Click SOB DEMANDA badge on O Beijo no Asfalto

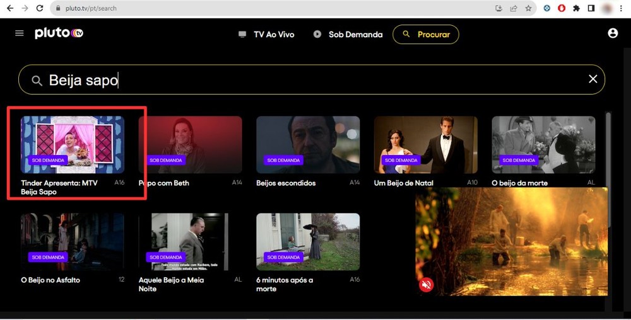(48, 257)
